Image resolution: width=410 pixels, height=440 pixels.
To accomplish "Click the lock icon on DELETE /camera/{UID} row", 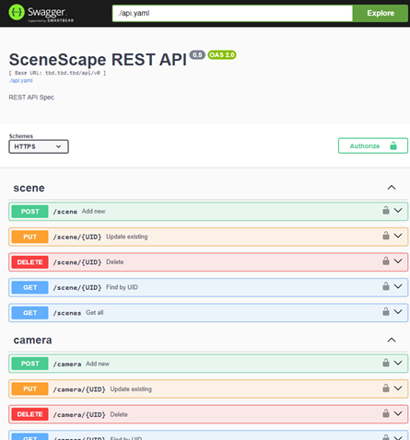I will click(386, 413).
